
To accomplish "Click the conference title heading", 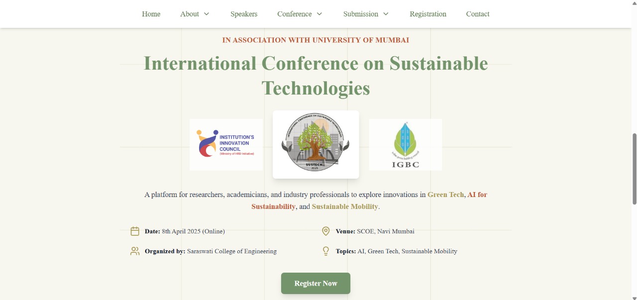I will pyautogui.click(x=316, y=76).
